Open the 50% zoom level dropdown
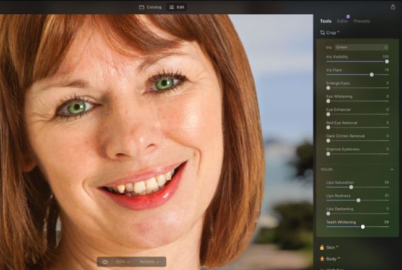402x270 pixels. (124, 262)
